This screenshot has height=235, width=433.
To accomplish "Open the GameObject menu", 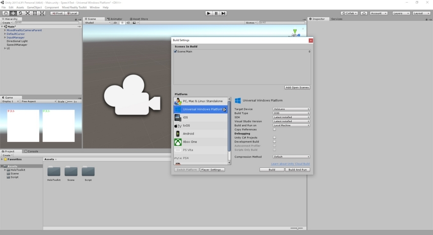I will (x=34, y=8).
